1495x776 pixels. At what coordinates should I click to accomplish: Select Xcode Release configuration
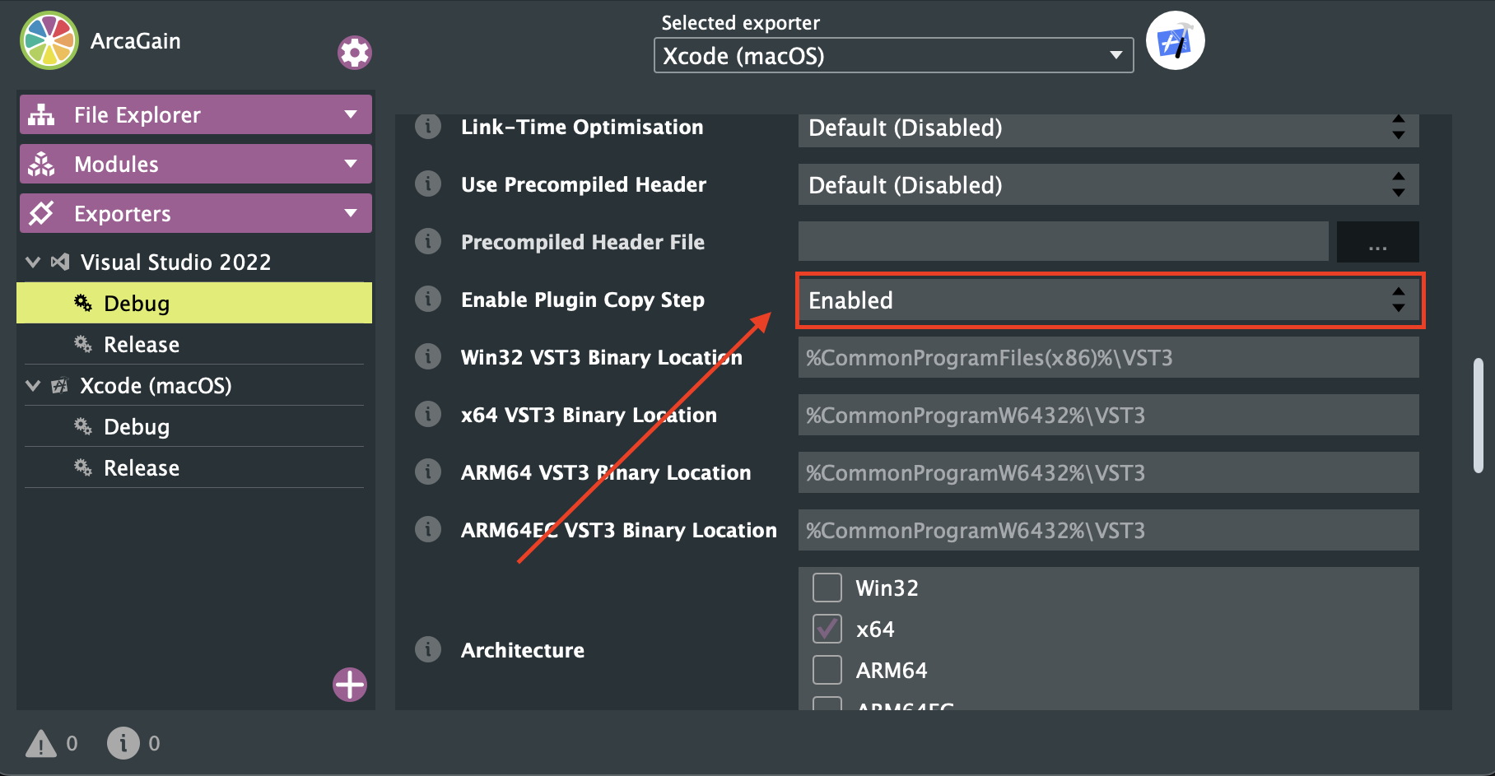point(194,467)
